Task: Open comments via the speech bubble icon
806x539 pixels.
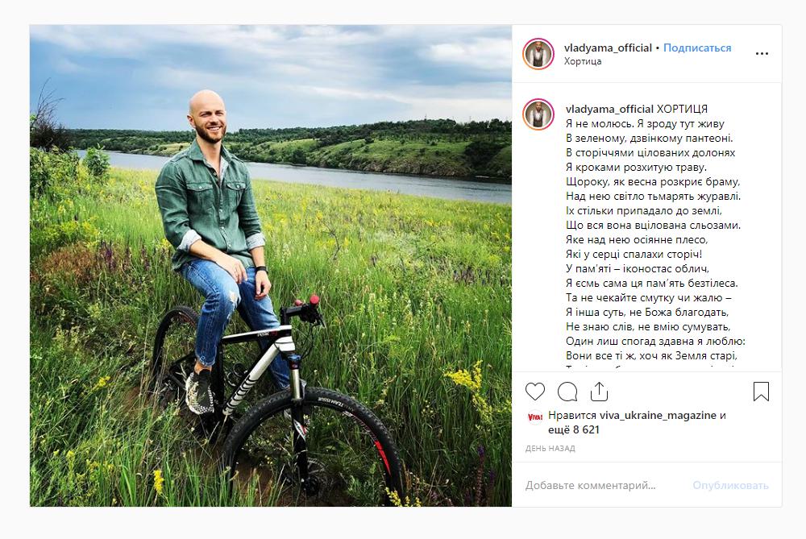Action: tap(567, 392)
